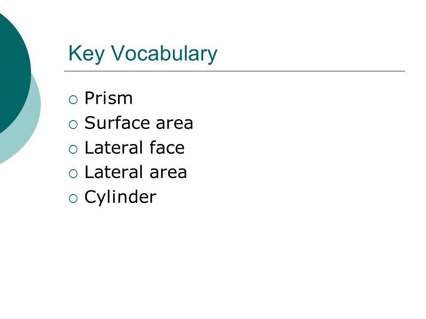Click the Key Vocabulary title
Image resolution: width=426 pixels, height=319 pixels.
(143, 54)
